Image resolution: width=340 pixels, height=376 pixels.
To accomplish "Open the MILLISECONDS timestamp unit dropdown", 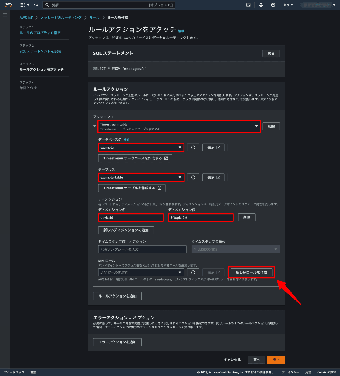I will [x=236, y=249].
